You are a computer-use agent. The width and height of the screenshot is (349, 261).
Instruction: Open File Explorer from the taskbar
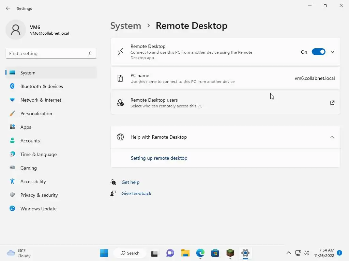tap(185, 253)
